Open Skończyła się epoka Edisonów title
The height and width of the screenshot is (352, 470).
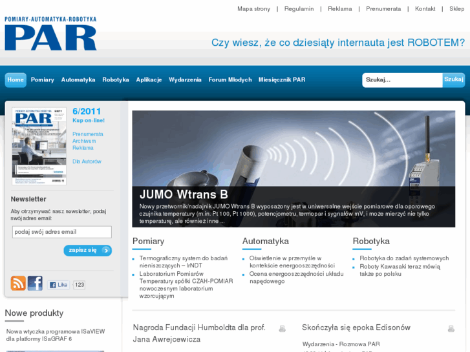[356, 327]
